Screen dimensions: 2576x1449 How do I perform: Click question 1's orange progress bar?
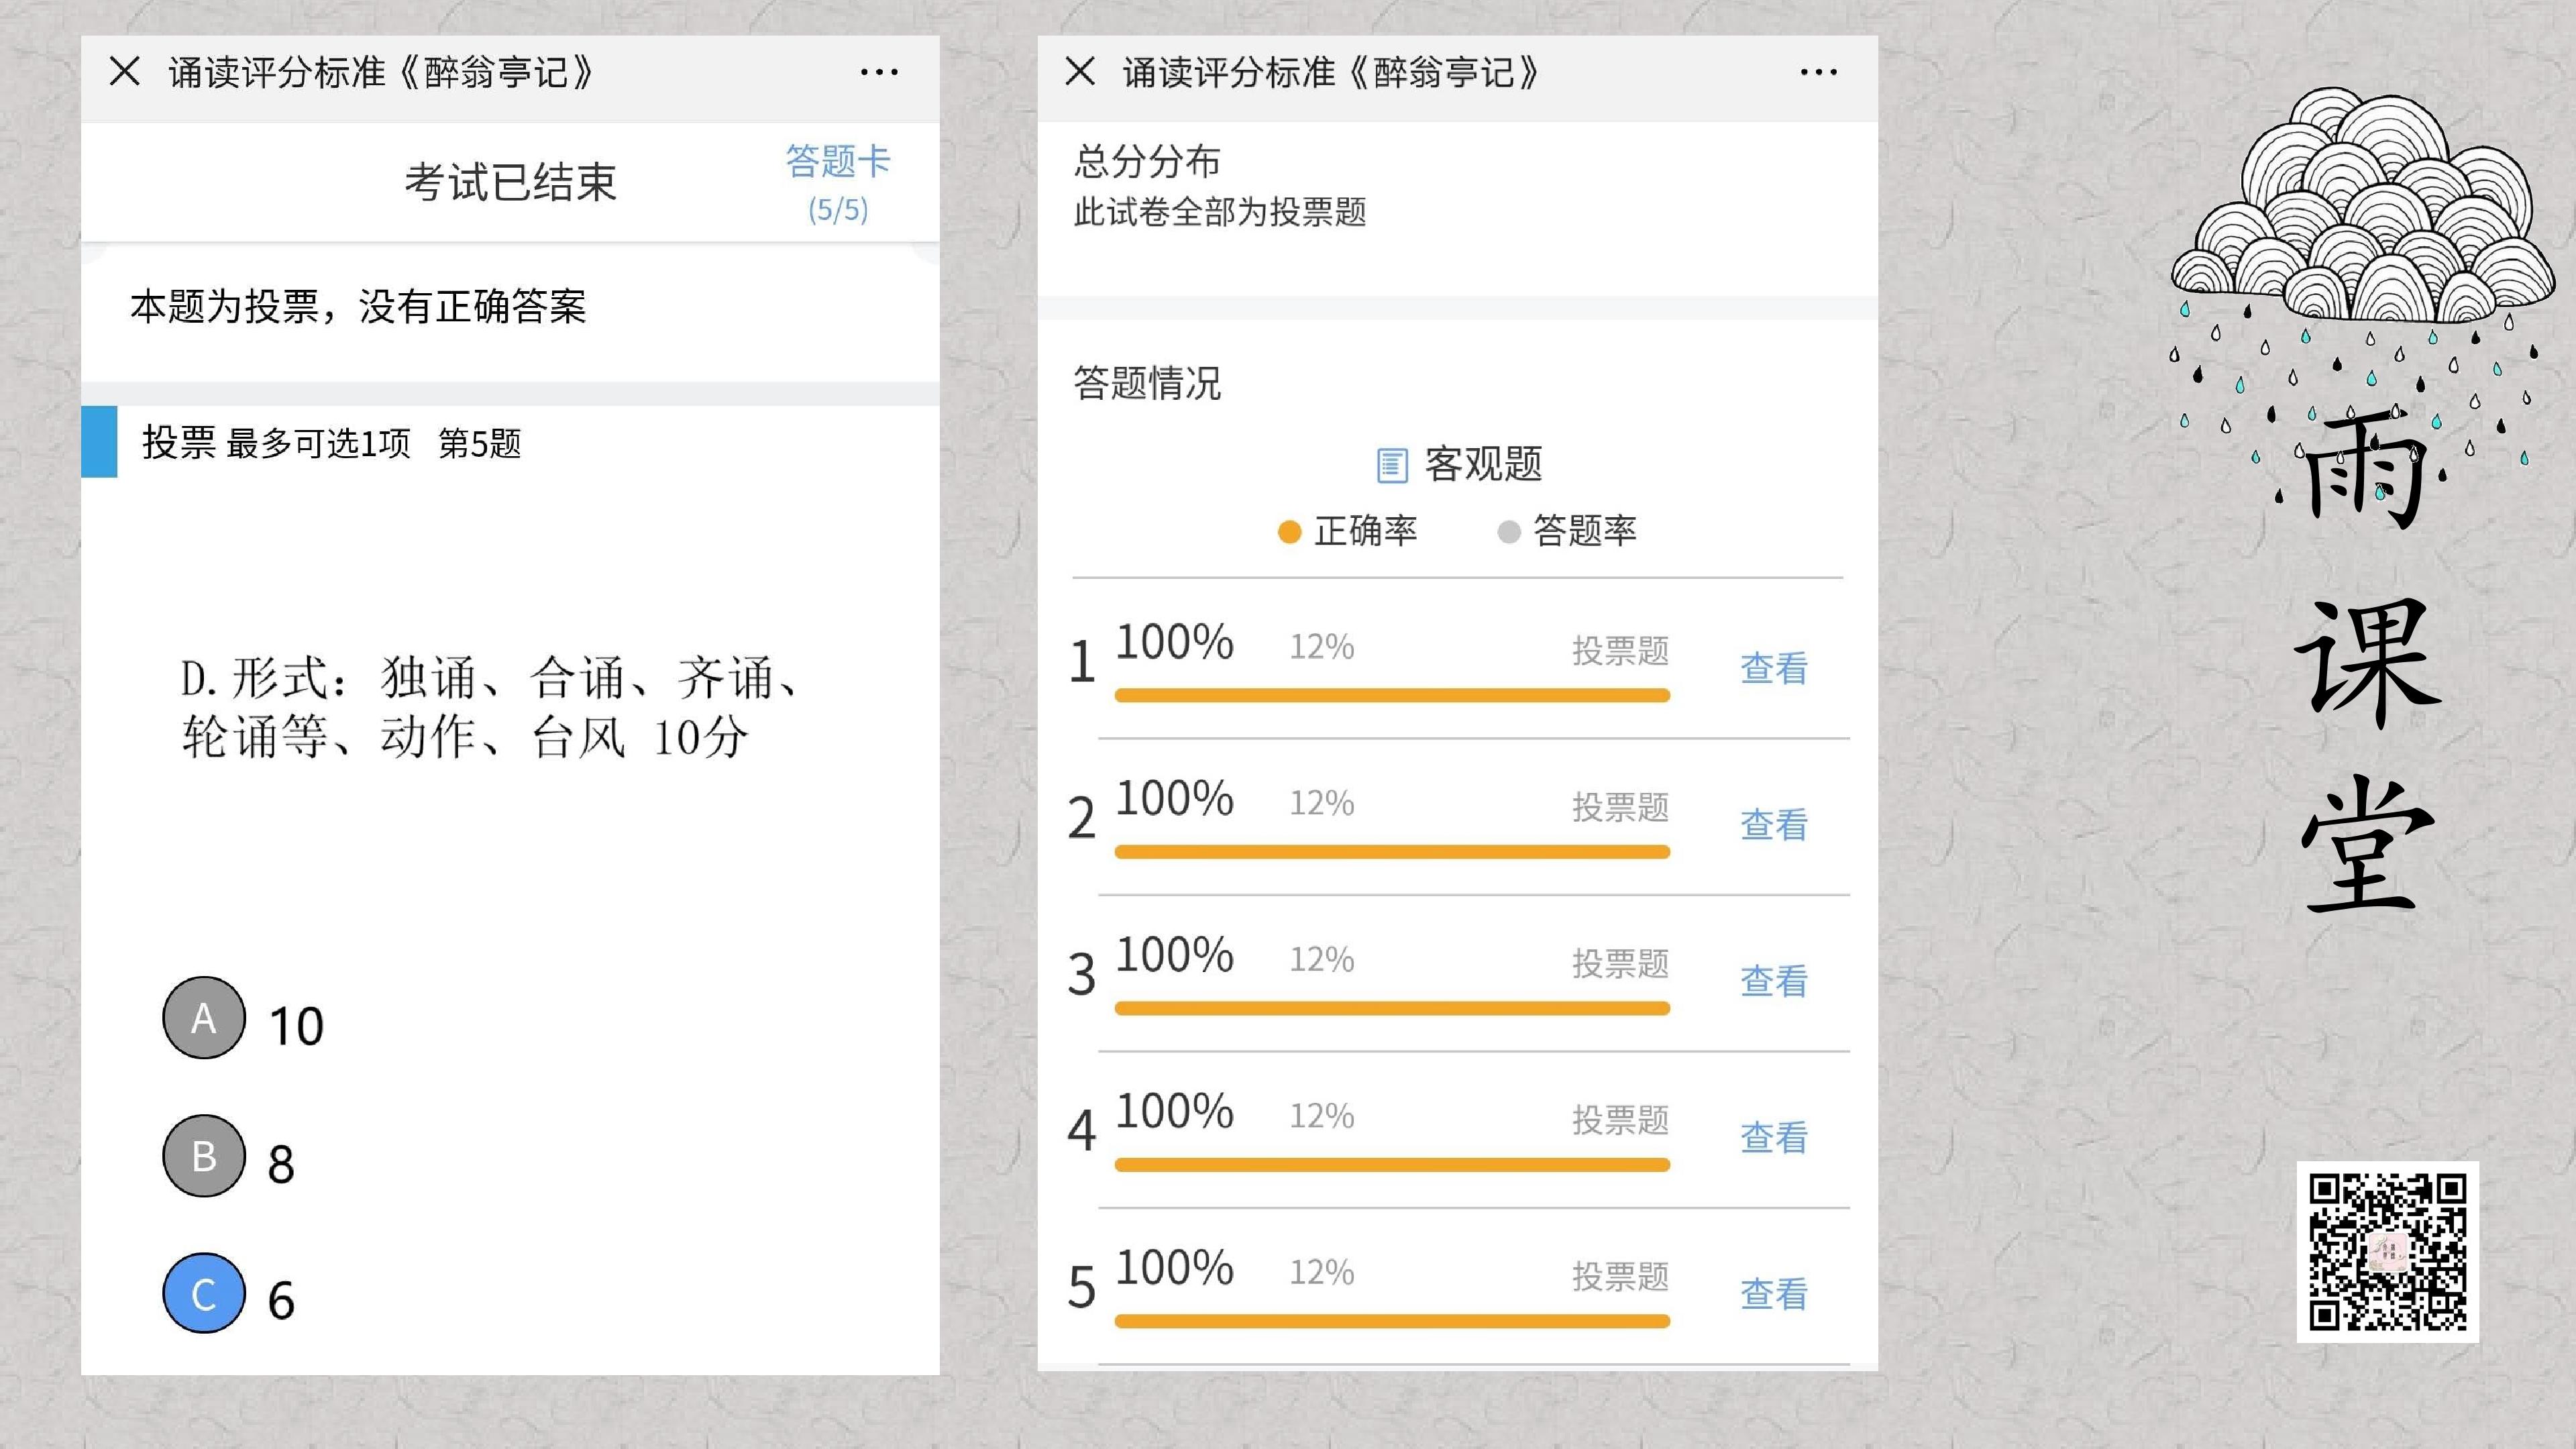click(x=1392, y=695)
